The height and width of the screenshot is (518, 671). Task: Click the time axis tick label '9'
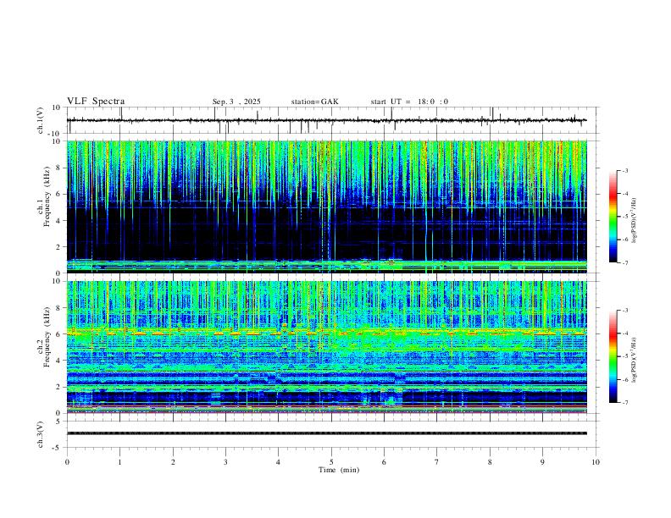(542, 462)
